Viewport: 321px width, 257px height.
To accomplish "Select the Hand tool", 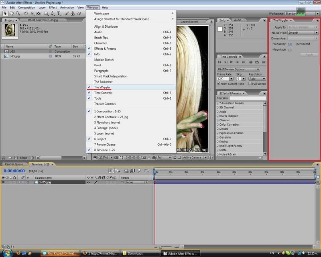I will pyautogui.click(x=12, y=14).
